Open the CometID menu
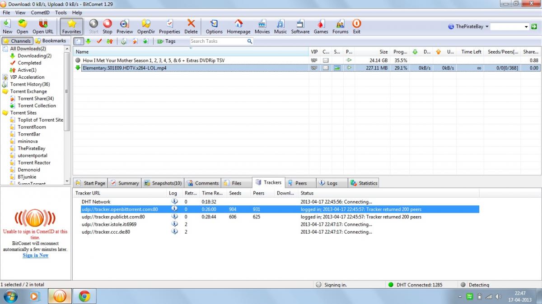The image size is (542, 304). 41,13
